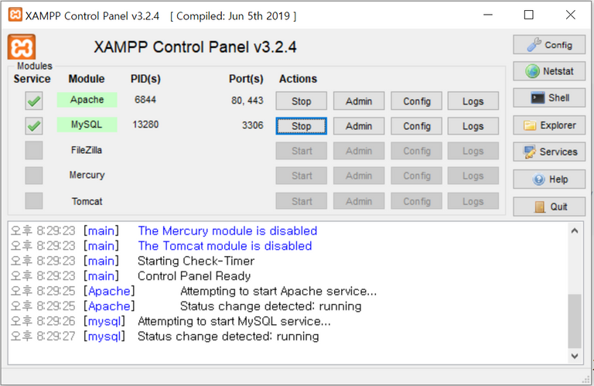This screenshot has width=594, height=386.
Task: Launch Shell via the terminal icon
Action: pyautogui.click(x=549, y=97)
